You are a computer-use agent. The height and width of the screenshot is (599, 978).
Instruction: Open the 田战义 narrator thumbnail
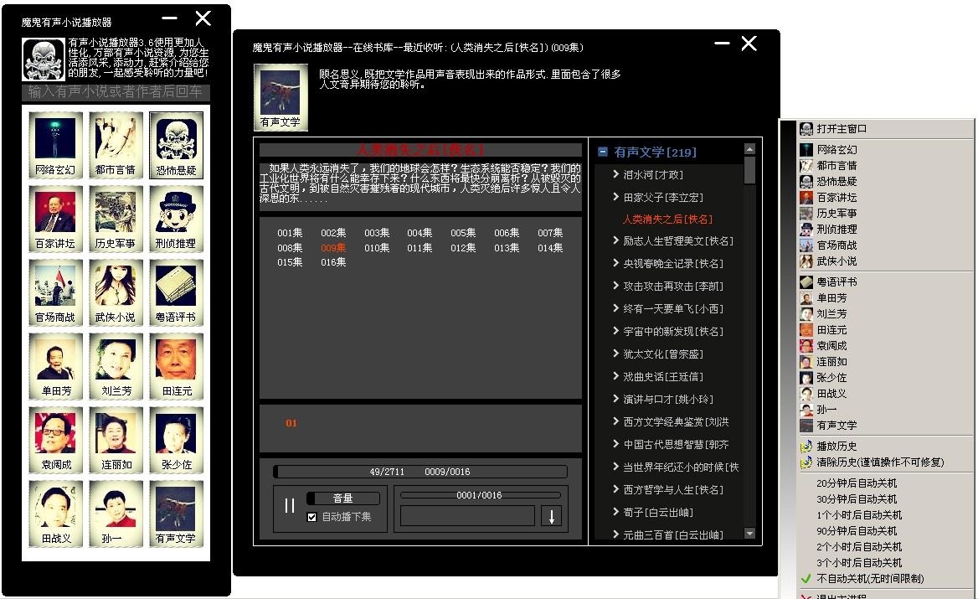55,514
